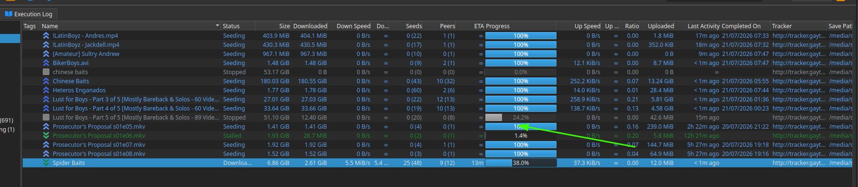Sort by the Downloaded column header
The height and width of the screenshot is (187, 858).
pos(310,26)
